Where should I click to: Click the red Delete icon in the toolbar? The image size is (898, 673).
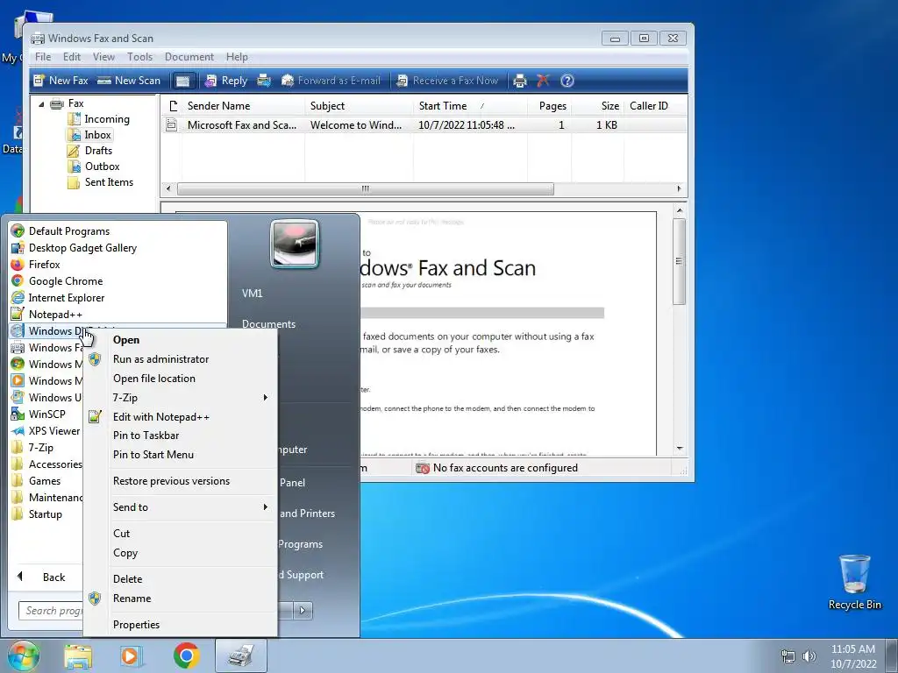[543, 81]
